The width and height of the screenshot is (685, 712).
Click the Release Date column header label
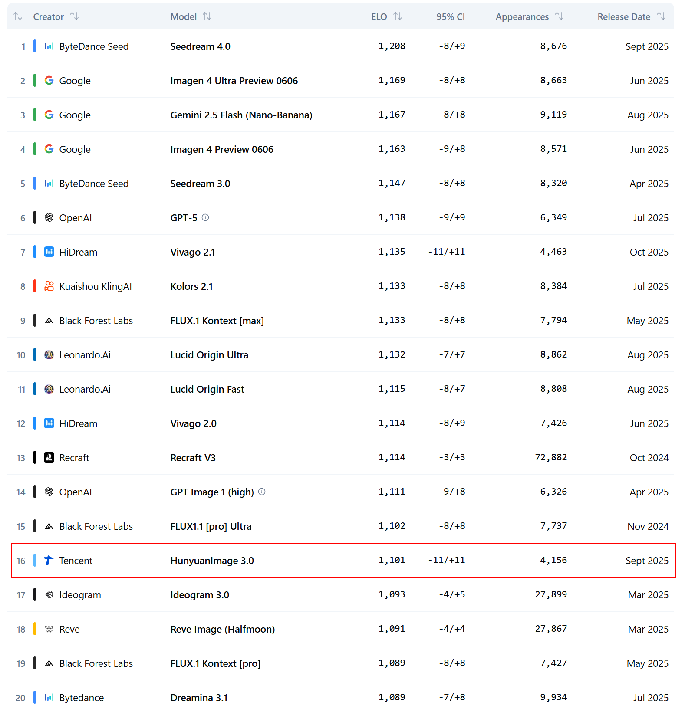coord(624,16)
